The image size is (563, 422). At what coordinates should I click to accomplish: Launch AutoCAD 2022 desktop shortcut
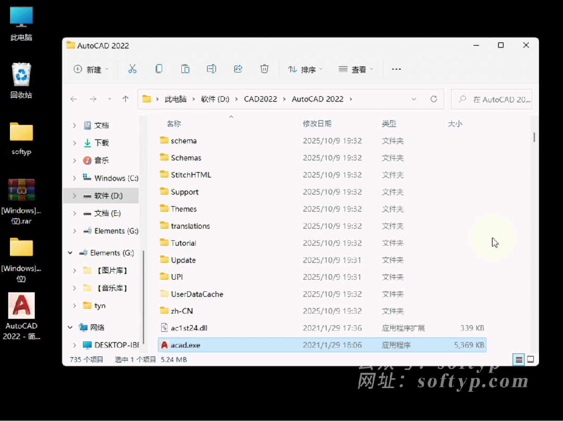point(21,316)
